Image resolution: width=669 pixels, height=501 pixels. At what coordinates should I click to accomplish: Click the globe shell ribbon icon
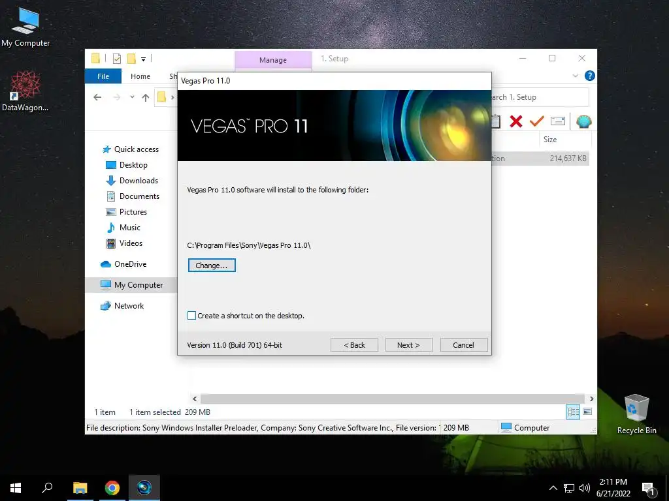point(583,121)
